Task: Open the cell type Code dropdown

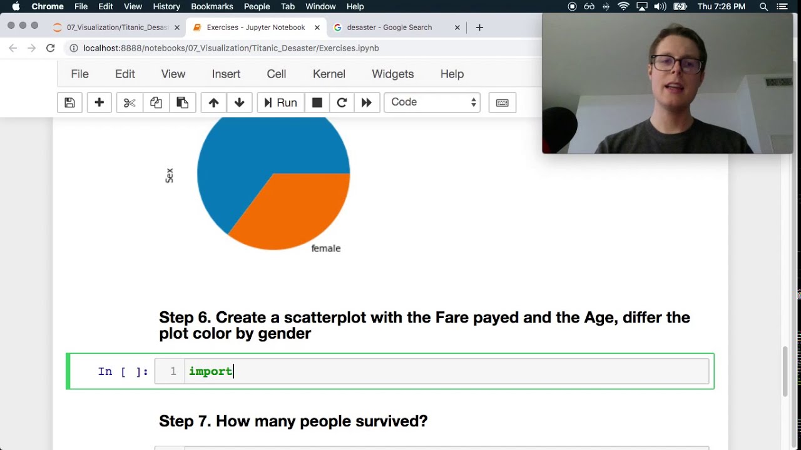Action: [432, 102]
